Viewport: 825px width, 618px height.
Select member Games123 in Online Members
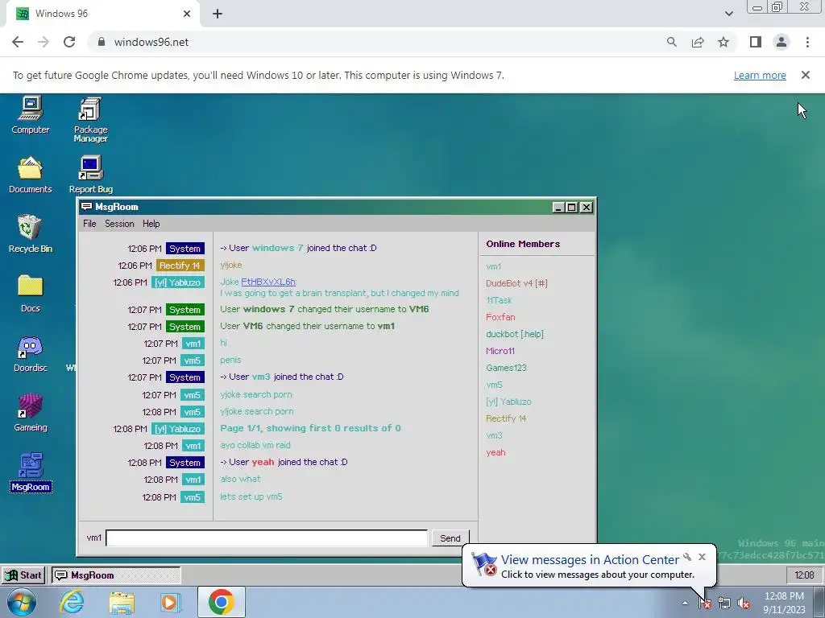pos(506,367)
